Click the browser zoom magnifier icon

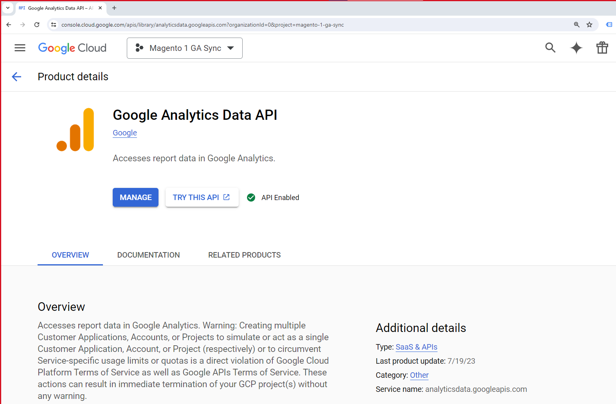pos(576,25)
